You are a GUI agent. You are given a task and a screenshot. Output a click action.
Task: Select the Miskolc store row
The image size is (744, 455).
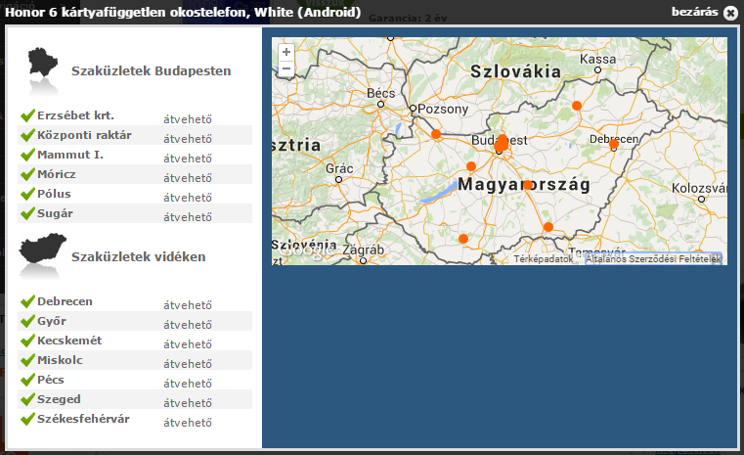click(135, 360)
